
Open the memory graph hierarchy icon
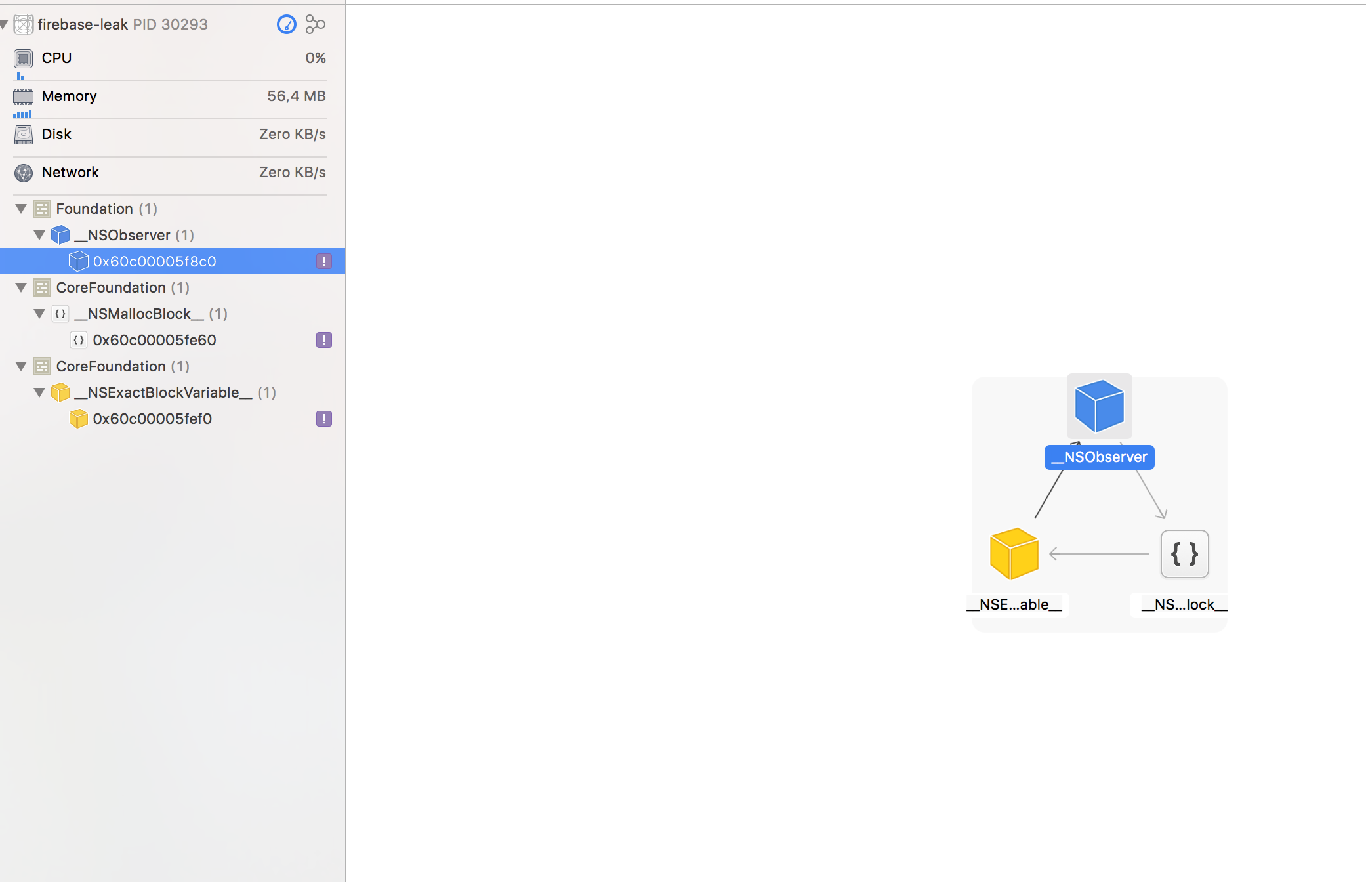point(316,24)
